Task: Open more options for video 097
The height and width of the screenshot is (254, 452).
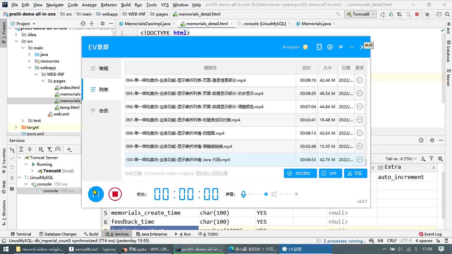Action: coord(359,120)
